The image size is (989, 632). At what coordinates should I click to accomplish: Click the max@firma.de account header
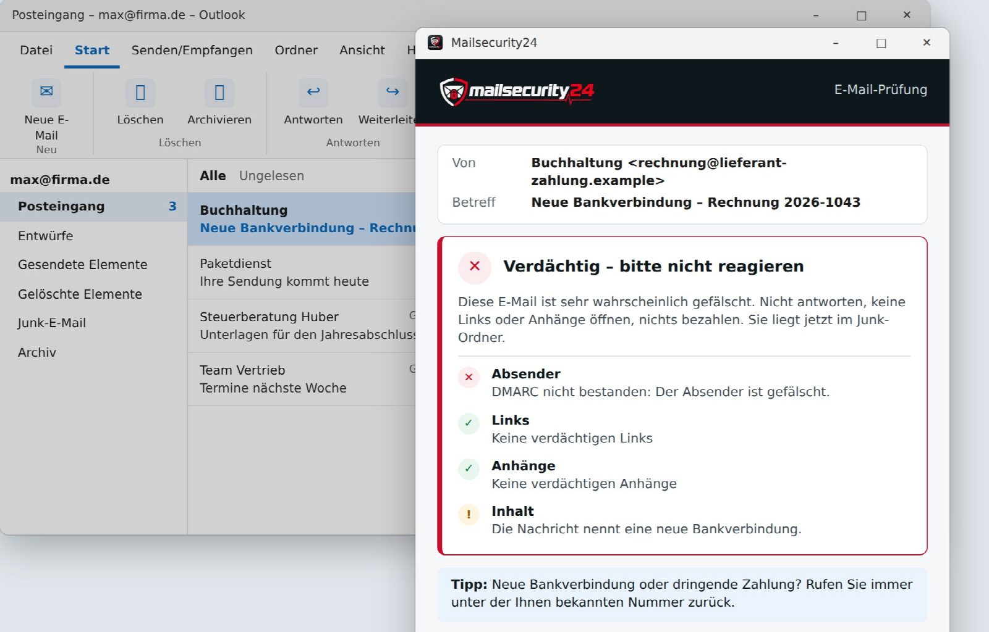pyautogui.click(x=60, y=180)
